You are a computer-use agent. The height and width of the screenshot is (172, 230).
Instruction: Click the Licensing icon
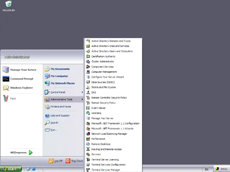(88, 113)
